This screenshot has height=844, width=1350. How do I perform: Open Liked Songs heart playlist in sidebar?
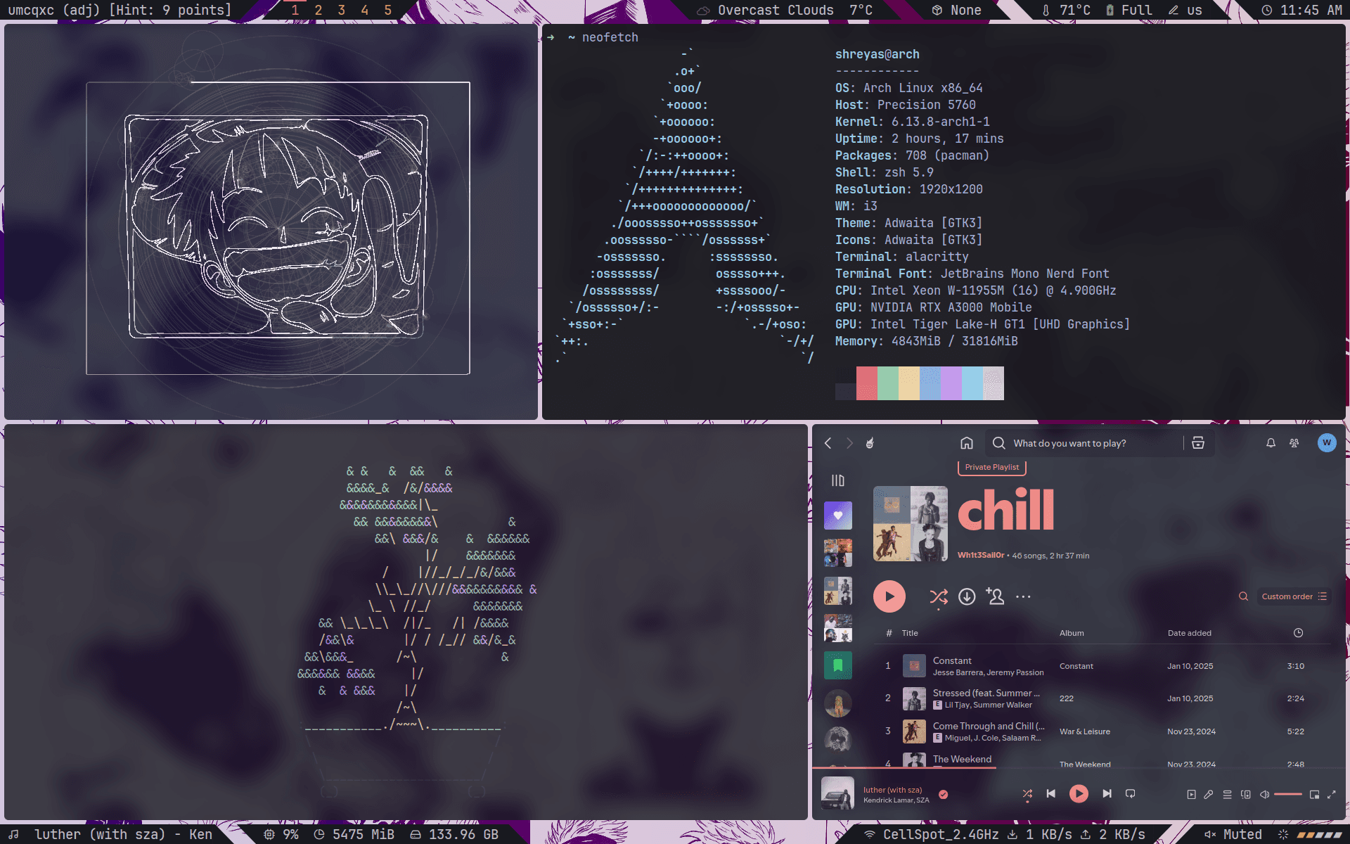837,516
